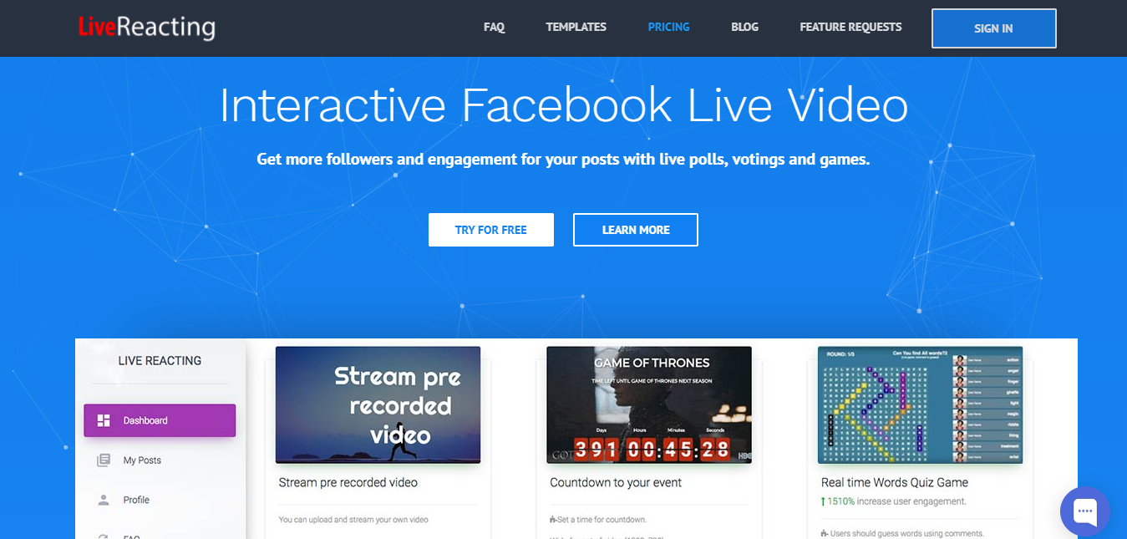Viewport: 1127px width, 539px height.
Task: Click the My Posts sidebar icon
Action: (104, 460)
